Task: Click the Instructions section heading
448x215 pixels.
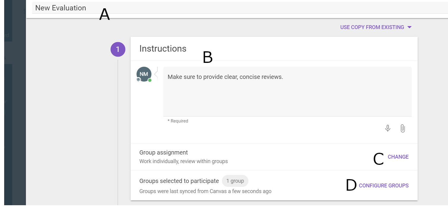Action: (x=163, y=49)
